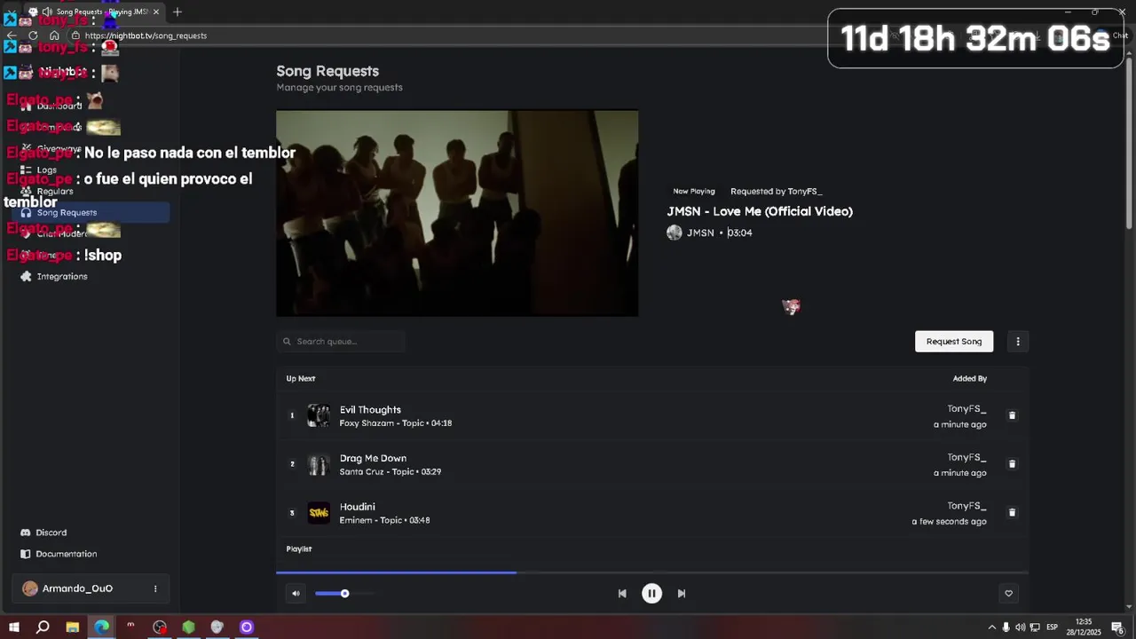The image size is (1136, 639).
Task: Focus the Search queue field
Action: (341, 342)
